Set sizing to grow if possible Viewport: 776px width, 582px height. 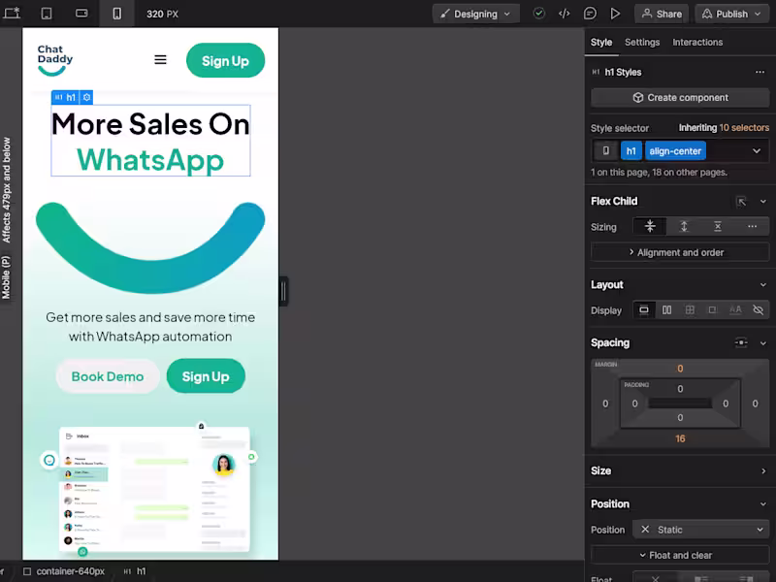click(x=684, y=227)
